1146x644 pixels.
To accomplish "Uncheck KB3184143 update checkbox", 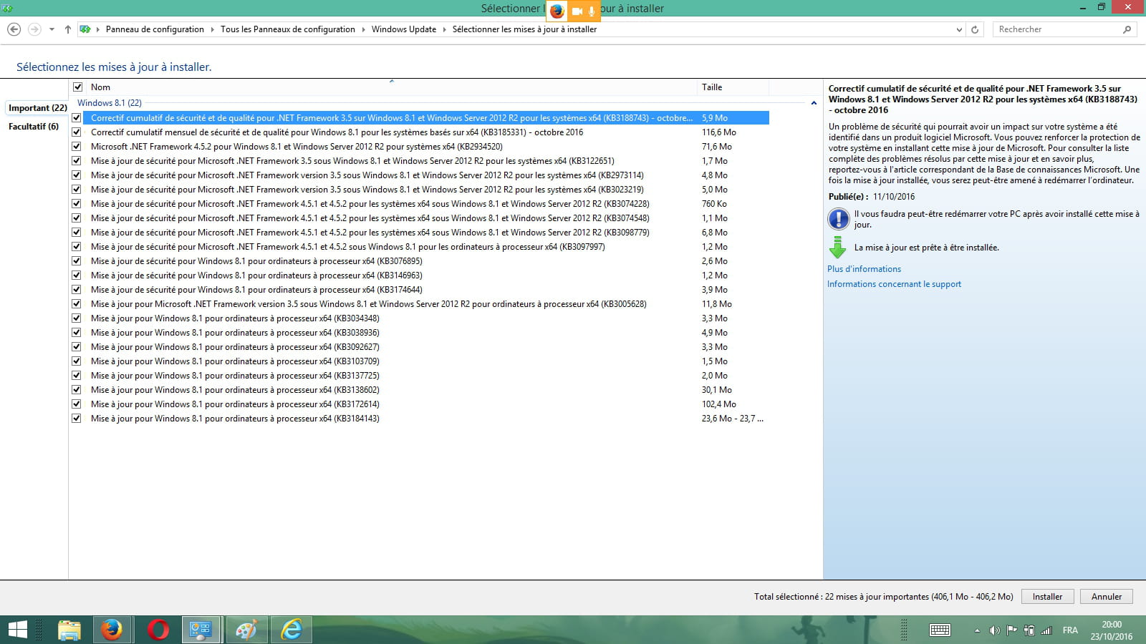I will (x=77, y=419).
